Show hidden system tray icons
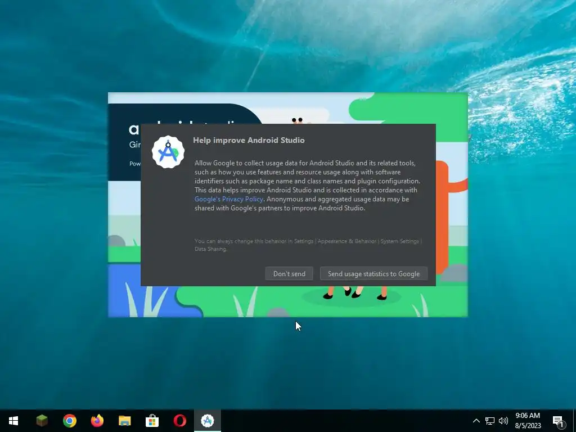Viewport: 576px width, 432px height. [x=476, y=421]
